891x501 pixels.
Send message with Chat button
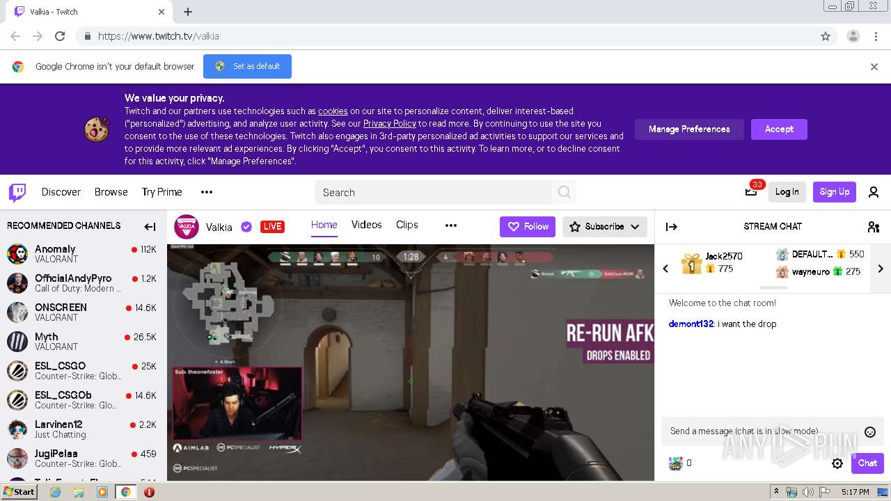pos(867,463)
